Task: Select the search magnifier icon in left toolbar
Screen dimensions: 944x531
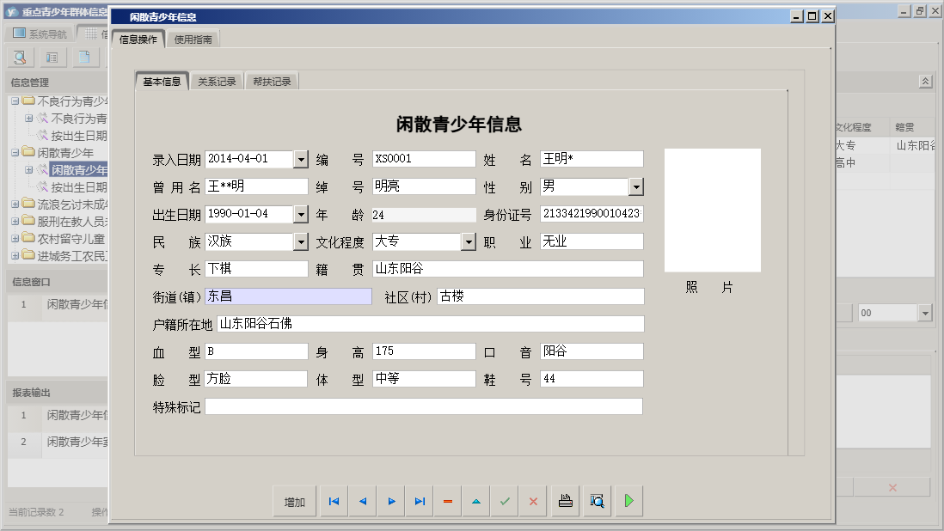Action: [19, 57]
